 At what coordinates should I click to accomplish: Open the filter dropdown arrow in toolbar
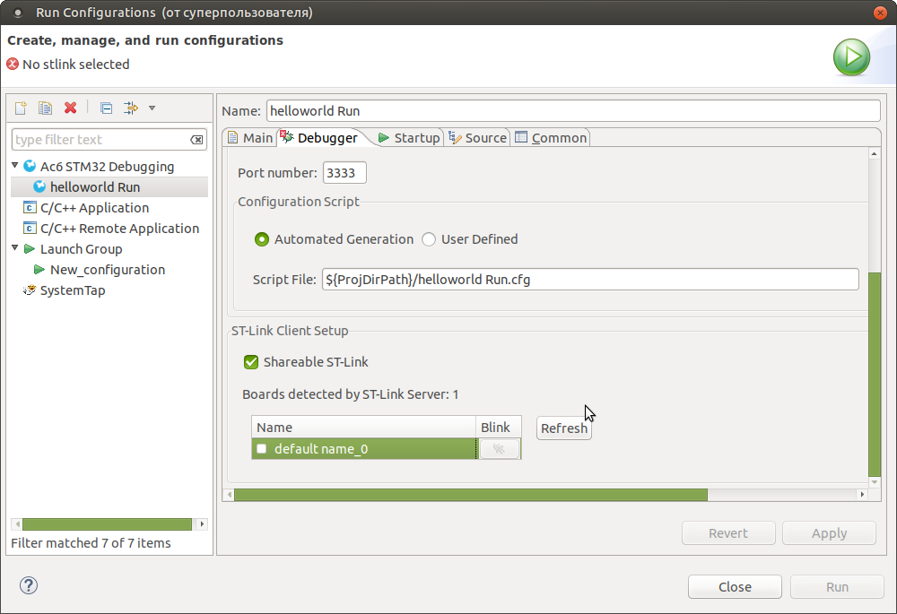click(x=152, y=108)
